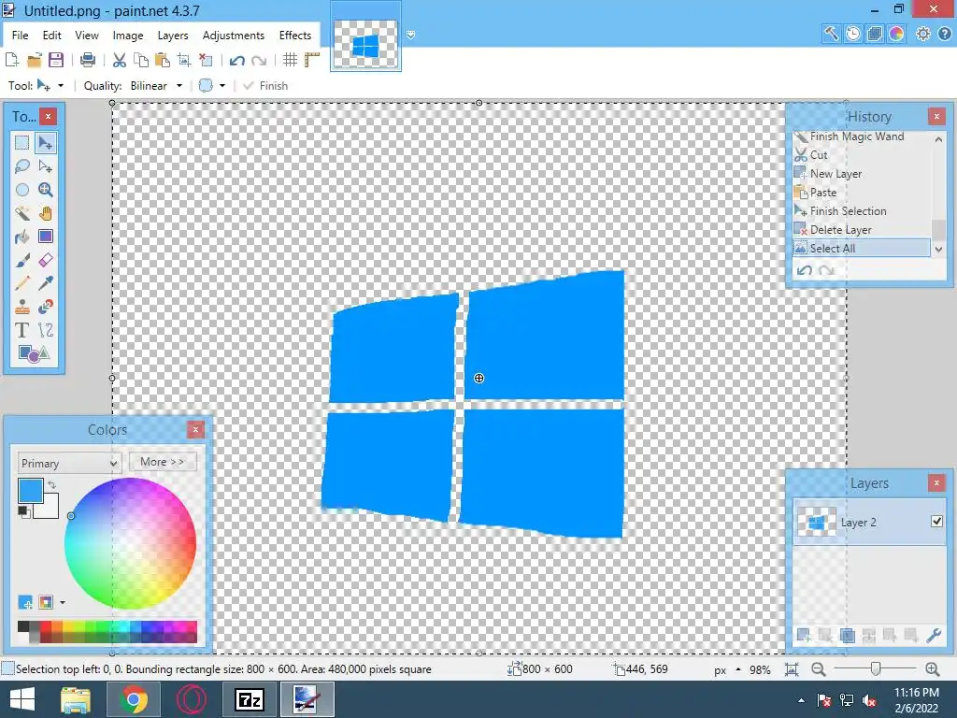Toggle the Tools window button

coord(831,34)
